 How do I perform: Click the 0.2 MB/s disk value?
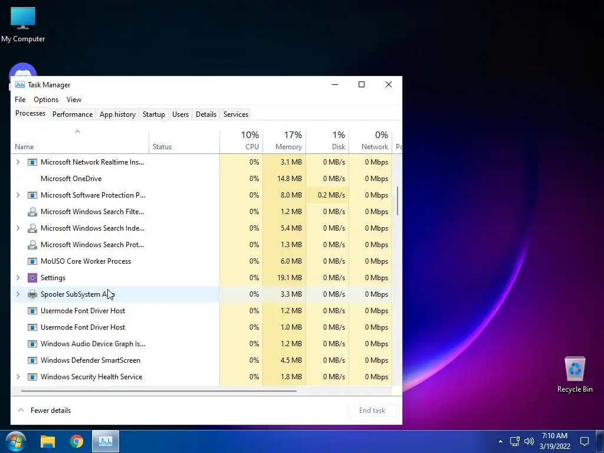coord(331,195)
